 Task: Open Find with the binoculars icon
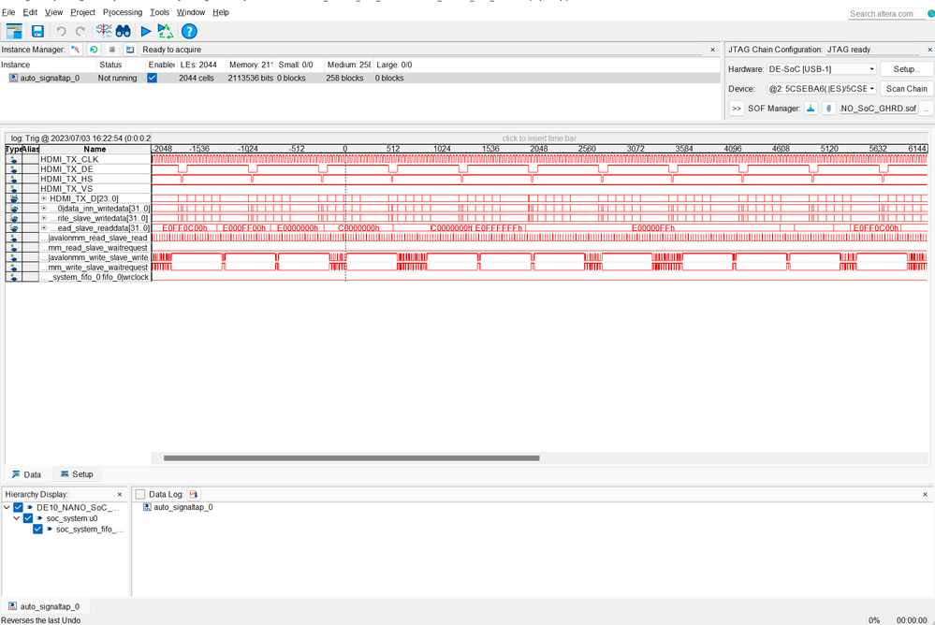click(x=124, y=32)
